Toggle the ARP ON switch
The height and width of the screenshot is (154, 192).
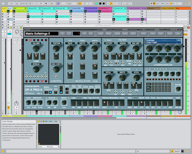click(x=178, y=103)
